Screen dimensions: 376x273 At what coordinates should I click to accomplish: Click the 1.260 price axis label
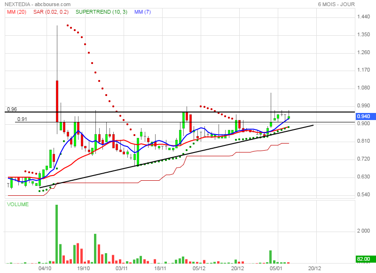coord(363,52)
